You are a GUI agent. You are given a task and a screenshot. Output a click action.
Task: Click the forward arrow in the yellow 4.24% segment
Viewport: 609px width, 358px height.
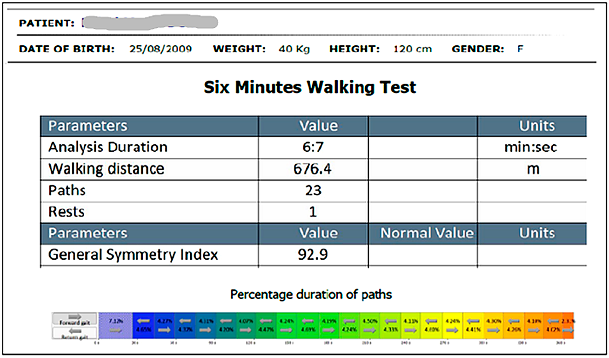(x=452, y=330)
